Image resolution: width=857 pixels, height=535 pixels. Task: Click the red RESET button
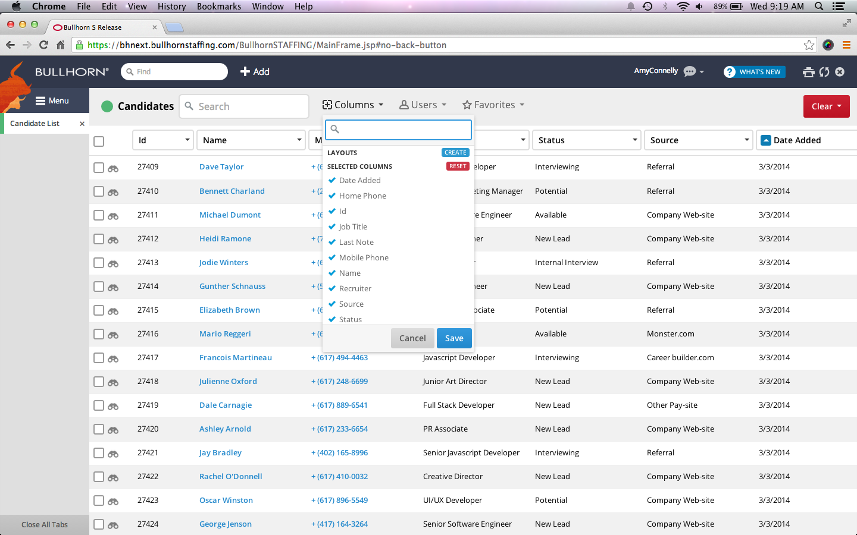pos(458,166)
